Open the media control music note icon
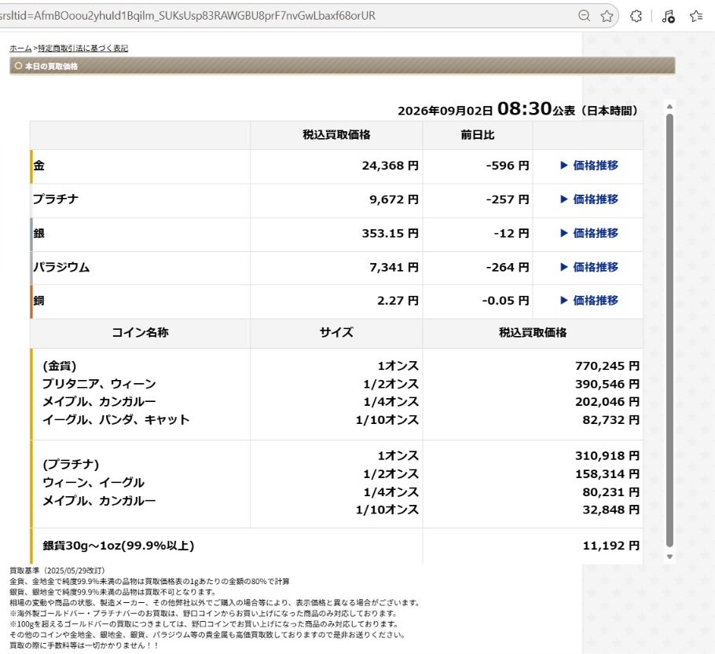The height and width of the screenshot is (654, 715). pyautogui.click(x=668, y=16)
